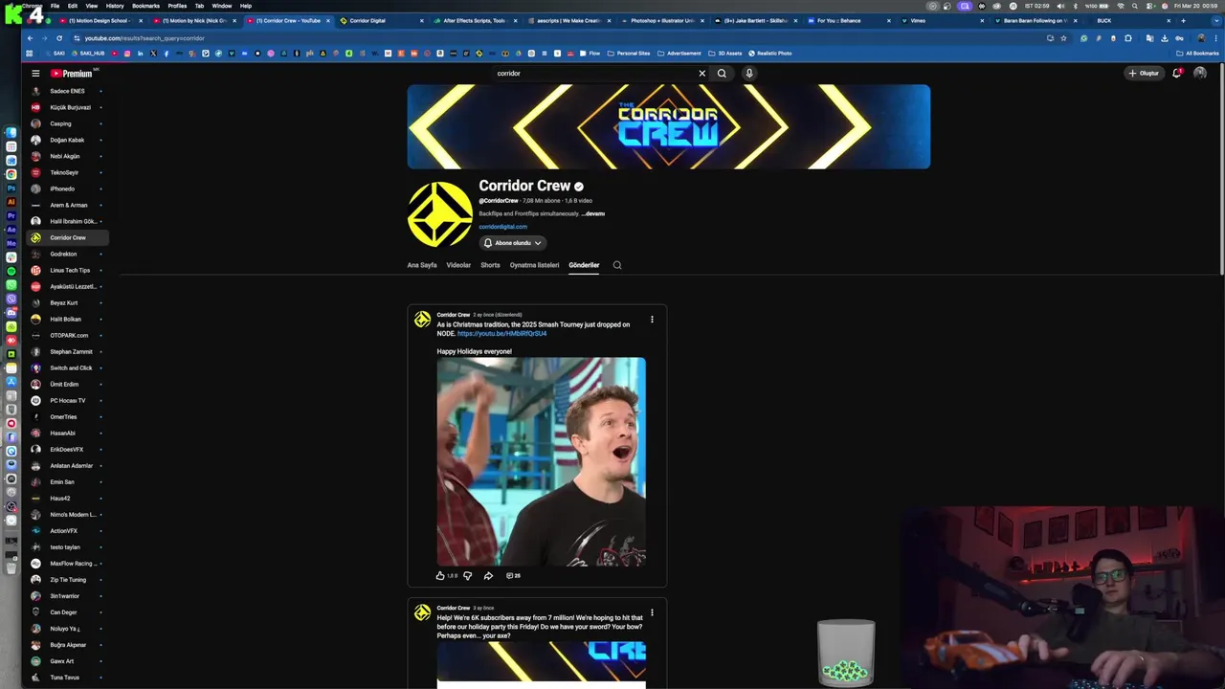Start voice search with microphone icon
The height and width of the screenshot is (689, 1225).
point(749,73)
